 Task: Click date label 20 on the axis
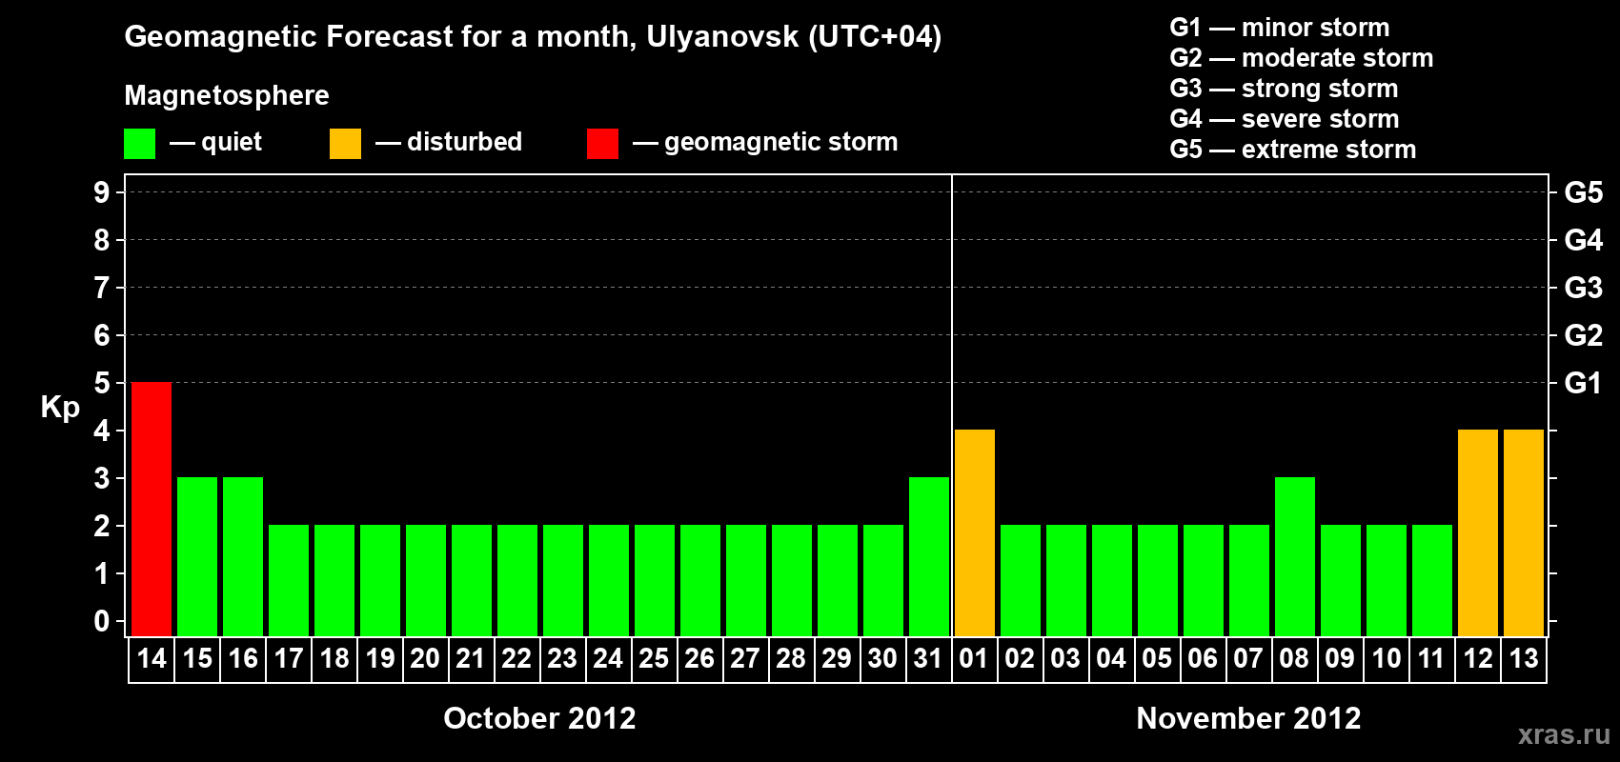pos(425,658)
